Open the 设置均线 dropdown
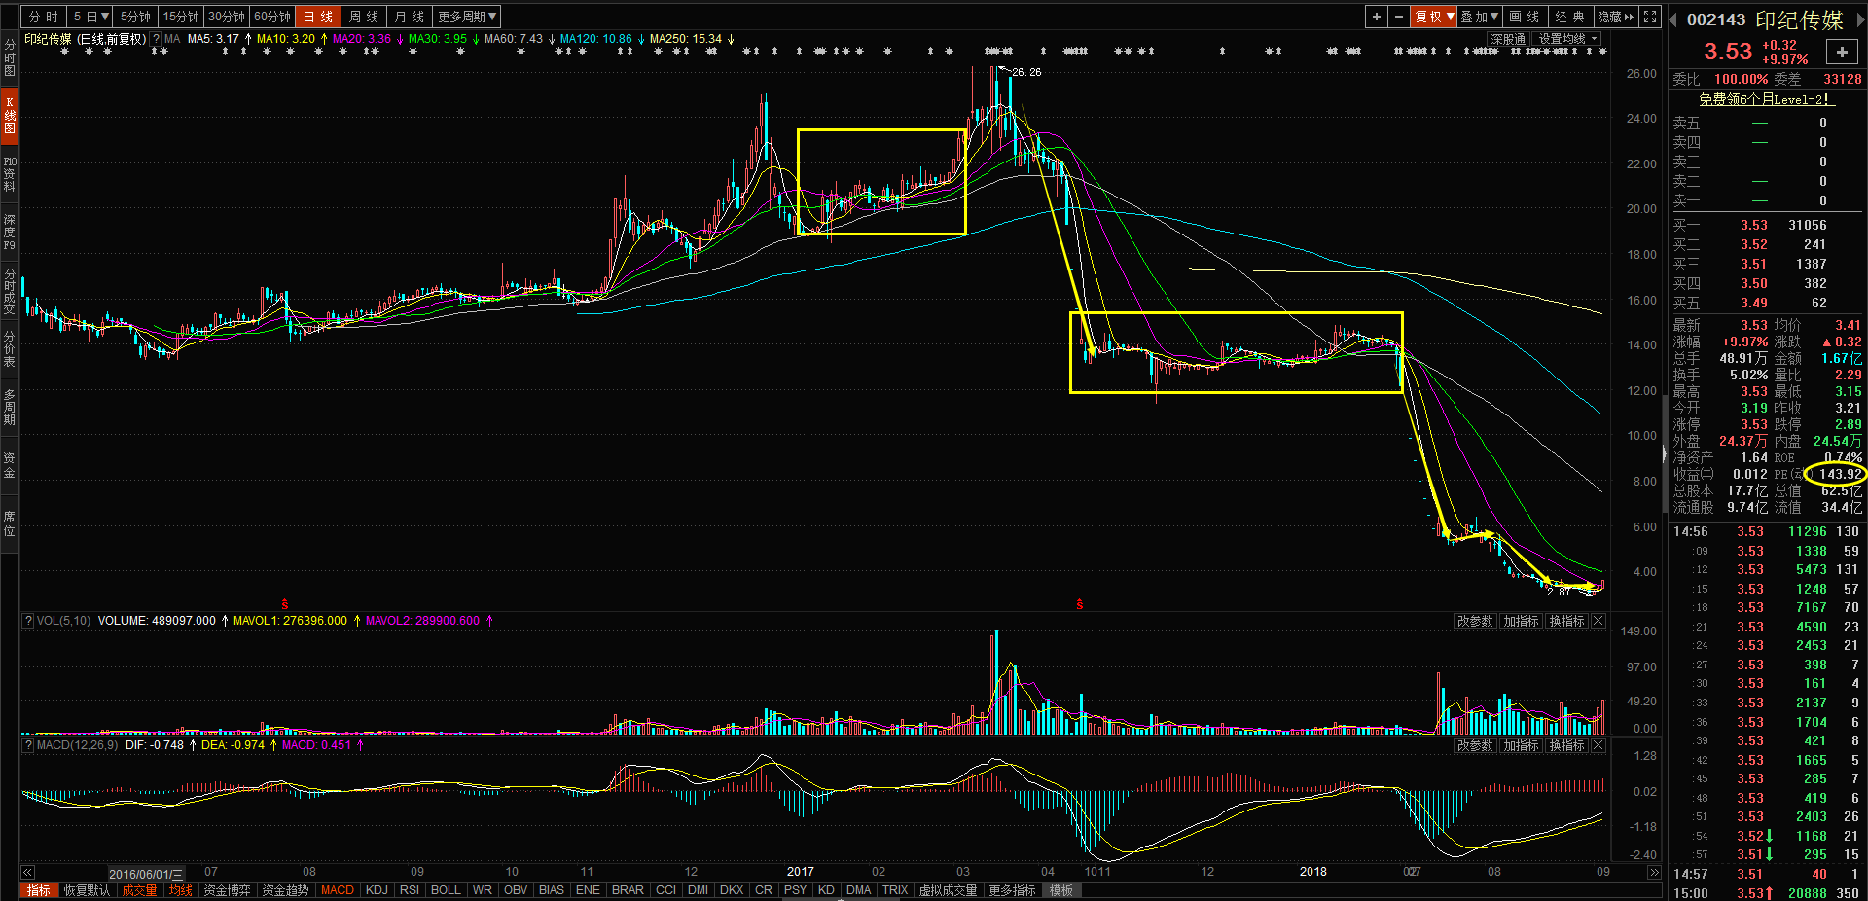This screenshot has height=901, width=1868. click(x=1567, y=39)
